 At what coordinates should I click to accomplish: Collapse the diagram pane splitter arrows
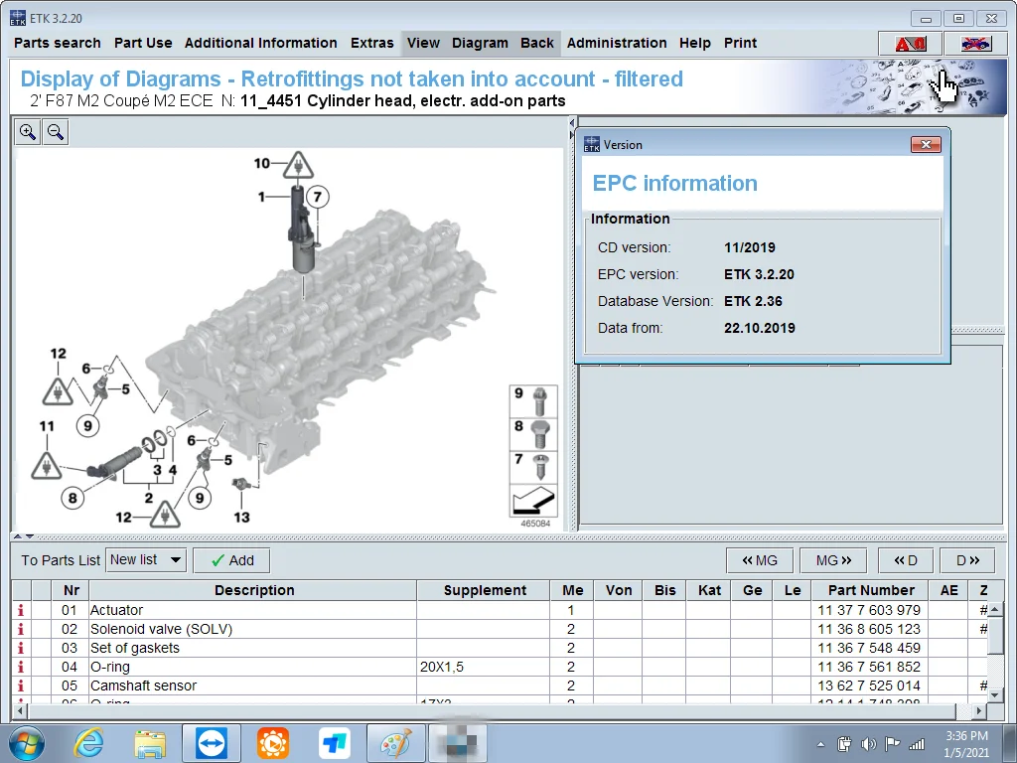pyautogui.click(x=24, y=536)
